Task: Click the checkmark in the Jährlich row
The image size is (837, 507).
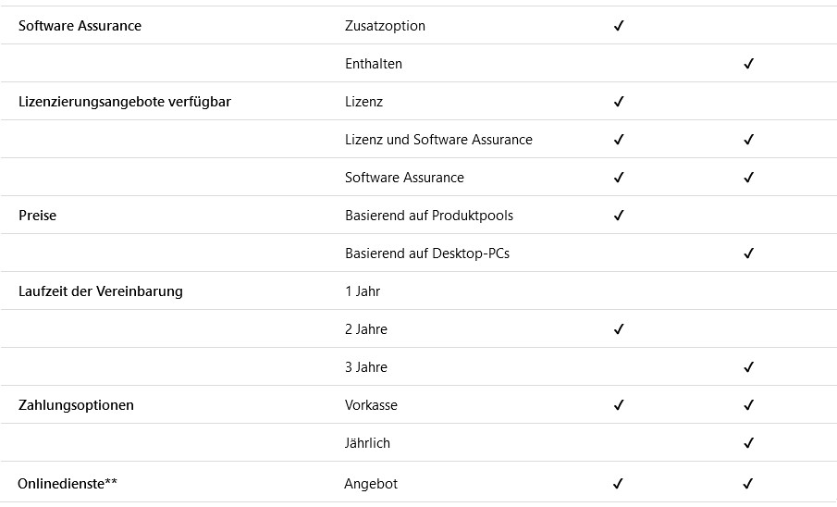Action: click(x=748, y=443)
